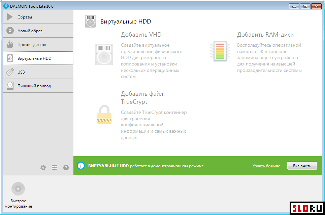Screen dimensions: 325x215
Task: Click the Прожиг дисков flame icon
Action: (10, 44)
